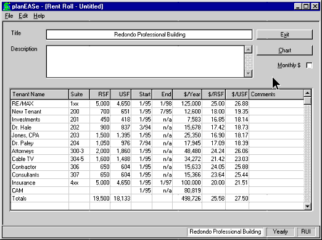Close the planEASe window

pyautogui.click(x=315, y=6)
